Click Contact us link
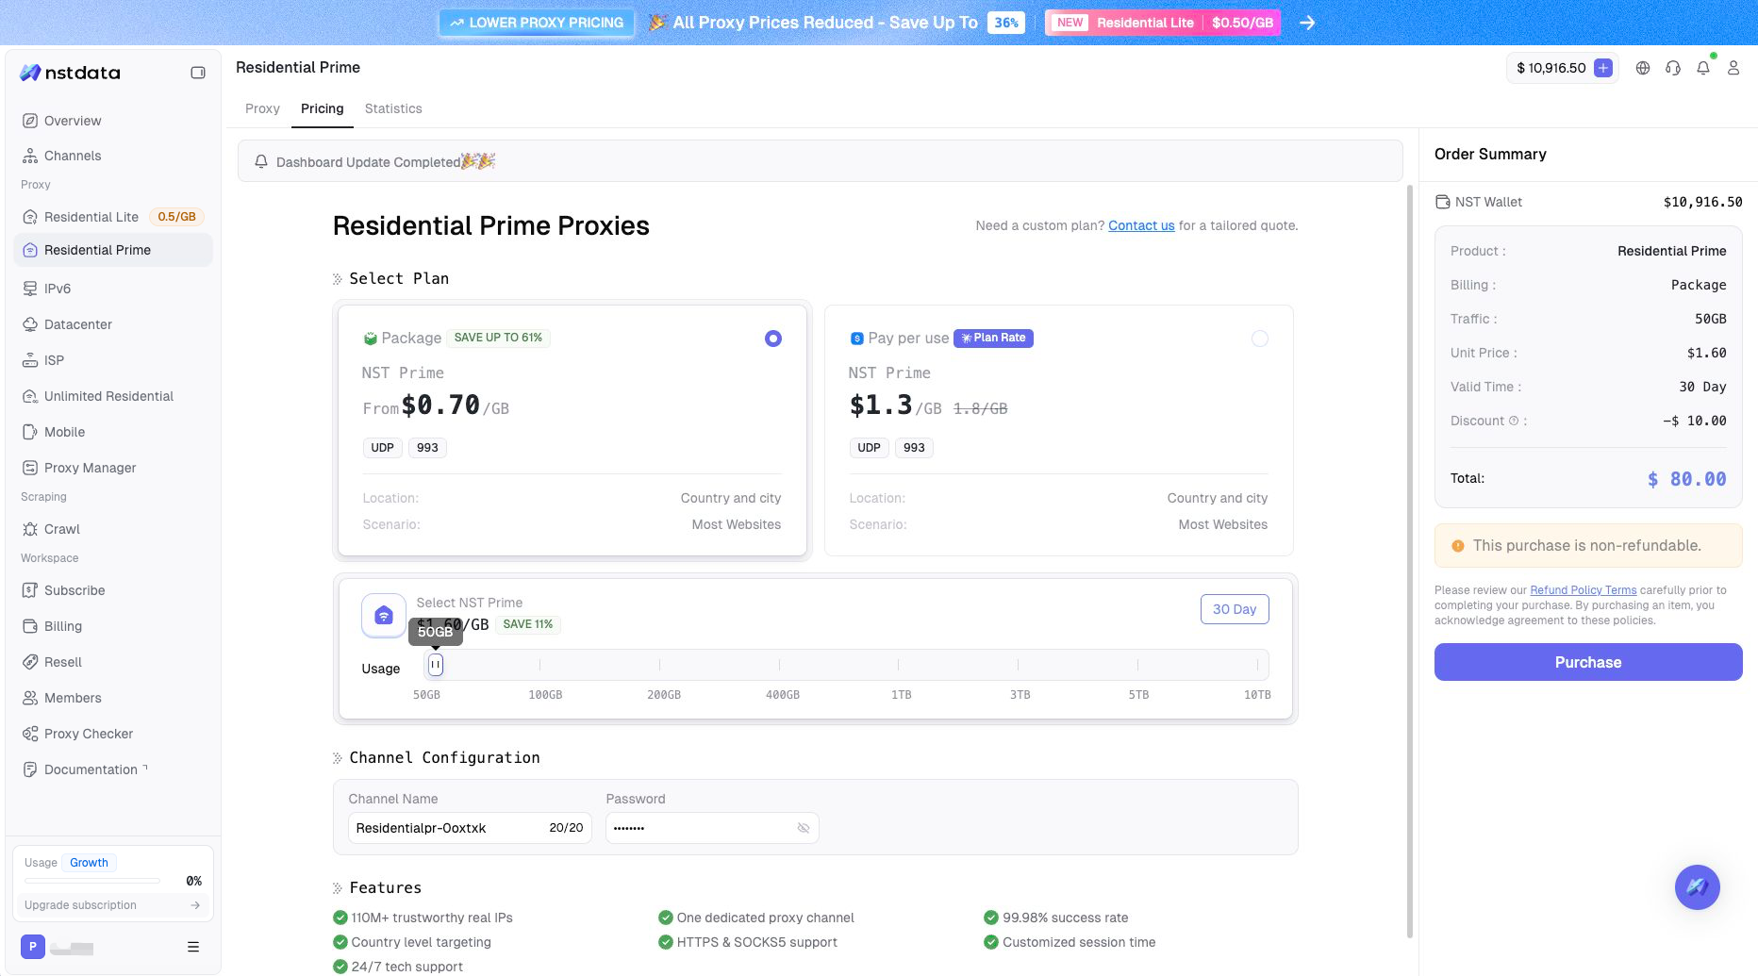 1141,225
